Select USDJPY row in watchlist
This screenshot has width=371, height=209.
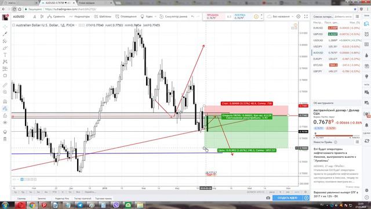tap(336, 46)
